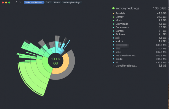The image size is (169, 109).
Task: Click the yellow minimize window button
Action: click(x=6, y=2)
